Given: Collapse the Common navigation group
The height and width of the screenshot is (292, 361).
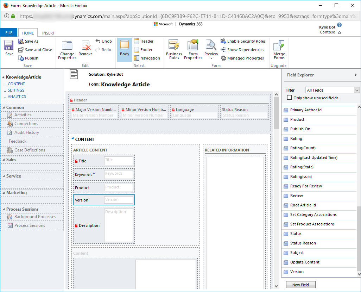Looking at the screenshot, I should coord(4,107).
